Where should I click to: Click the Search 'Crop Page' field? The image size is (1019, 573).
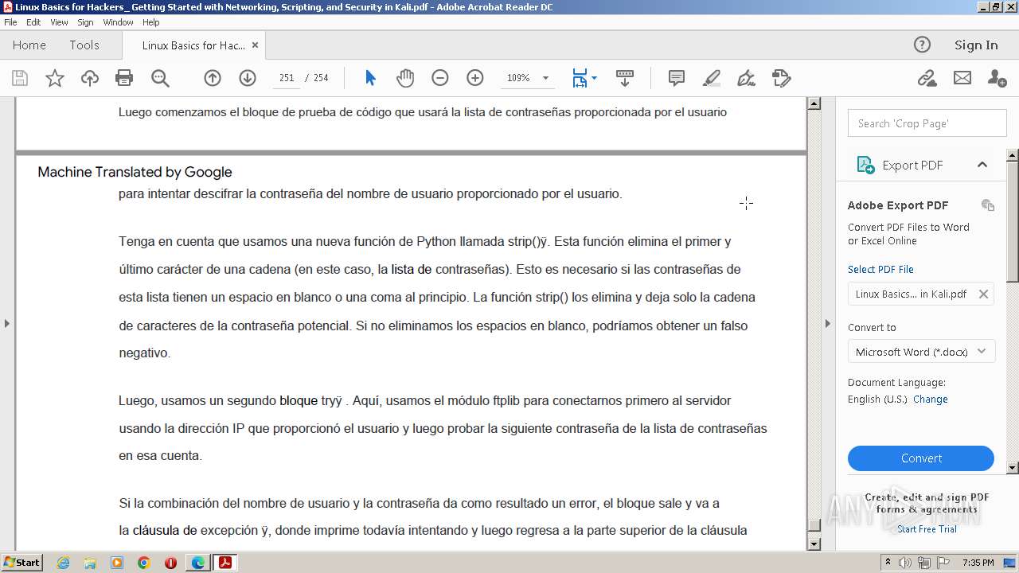[927, 123]
